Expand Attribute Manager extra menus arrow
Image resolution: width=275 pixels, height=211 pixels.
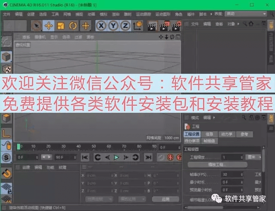214,118
